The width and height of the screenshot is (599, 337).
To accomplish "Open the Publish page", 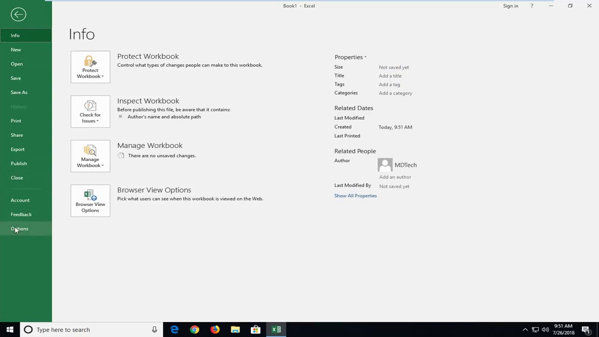I will coord(26,163).
